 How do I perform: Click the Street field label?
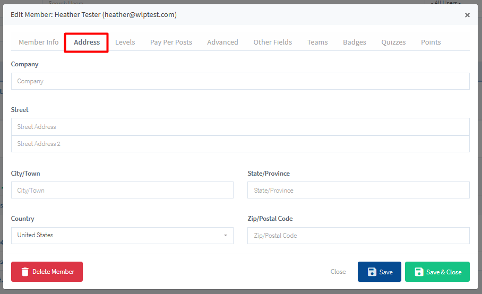click(20, 110)
